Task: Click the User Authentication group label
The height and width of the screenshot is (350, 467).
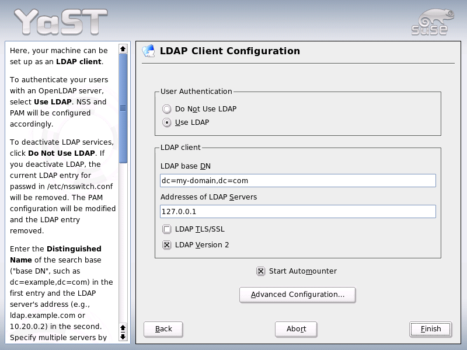Action: pos(196,92)
